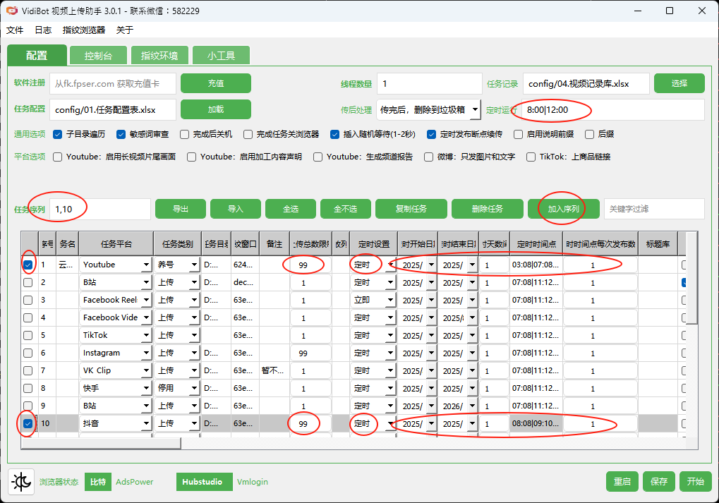This screenshot has width=719, height=503.
Task: Check the row 3 Facebook Reel task checkbox
Action: tap(28, 300)
